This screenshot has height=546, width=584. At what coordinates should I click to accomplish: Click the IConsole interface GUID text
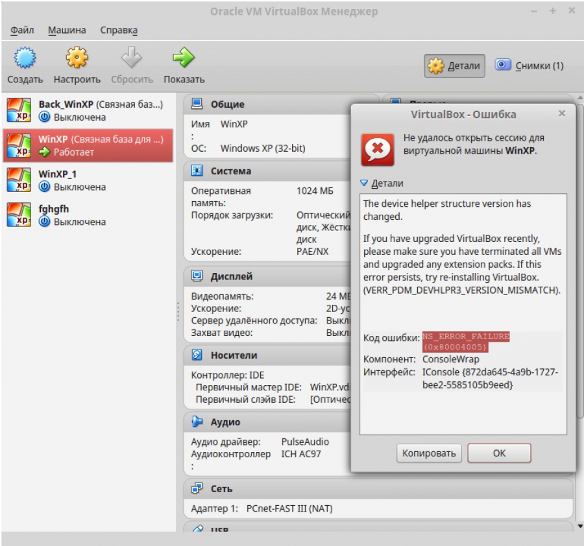(x=490, y=379)
